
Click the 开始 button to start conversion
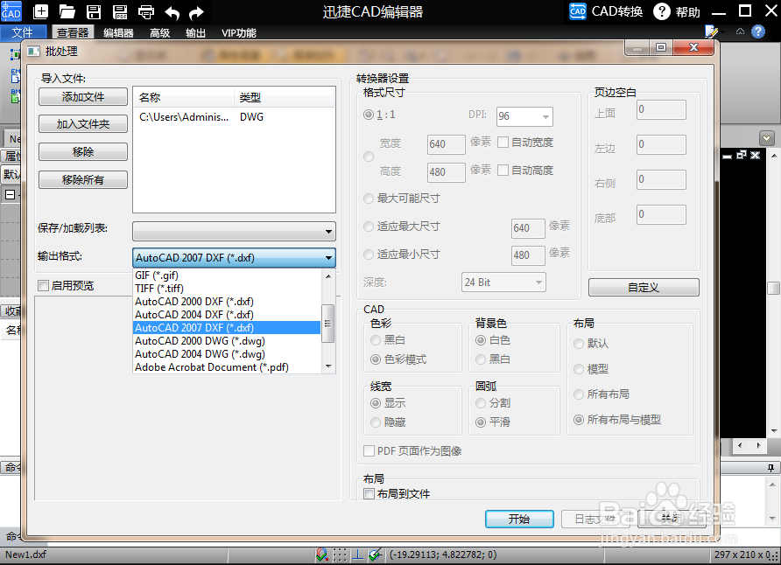pyautogui.click(x=519, y=519)
